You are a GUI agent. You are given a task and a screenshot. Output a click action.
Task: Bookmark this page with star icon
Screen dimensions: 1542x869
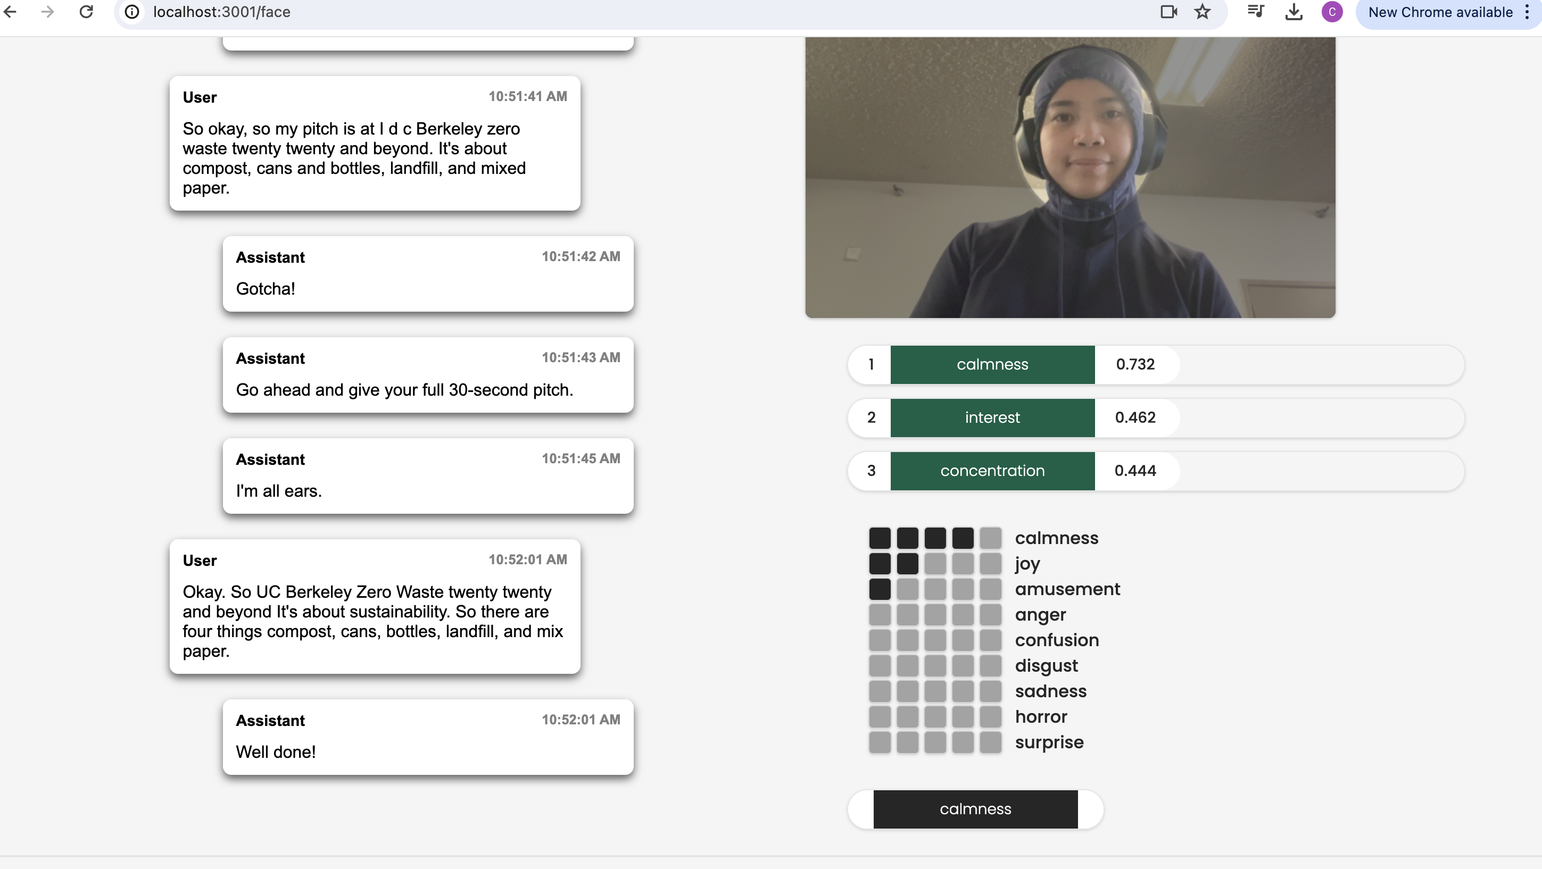(x=1203, y=12)
